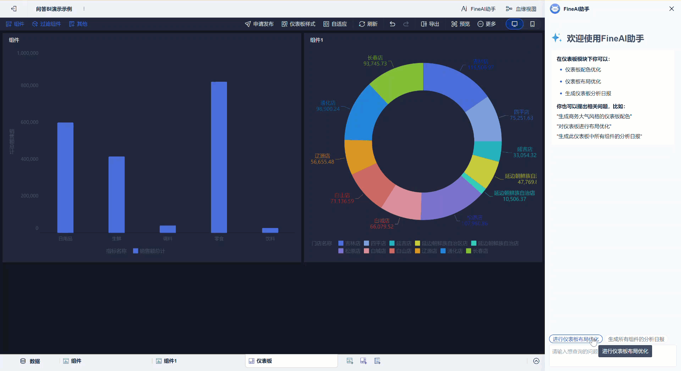Switch to the 数据 tab at the bottom
The height and width of the screenshot is (371, 681).
point(31,361)
